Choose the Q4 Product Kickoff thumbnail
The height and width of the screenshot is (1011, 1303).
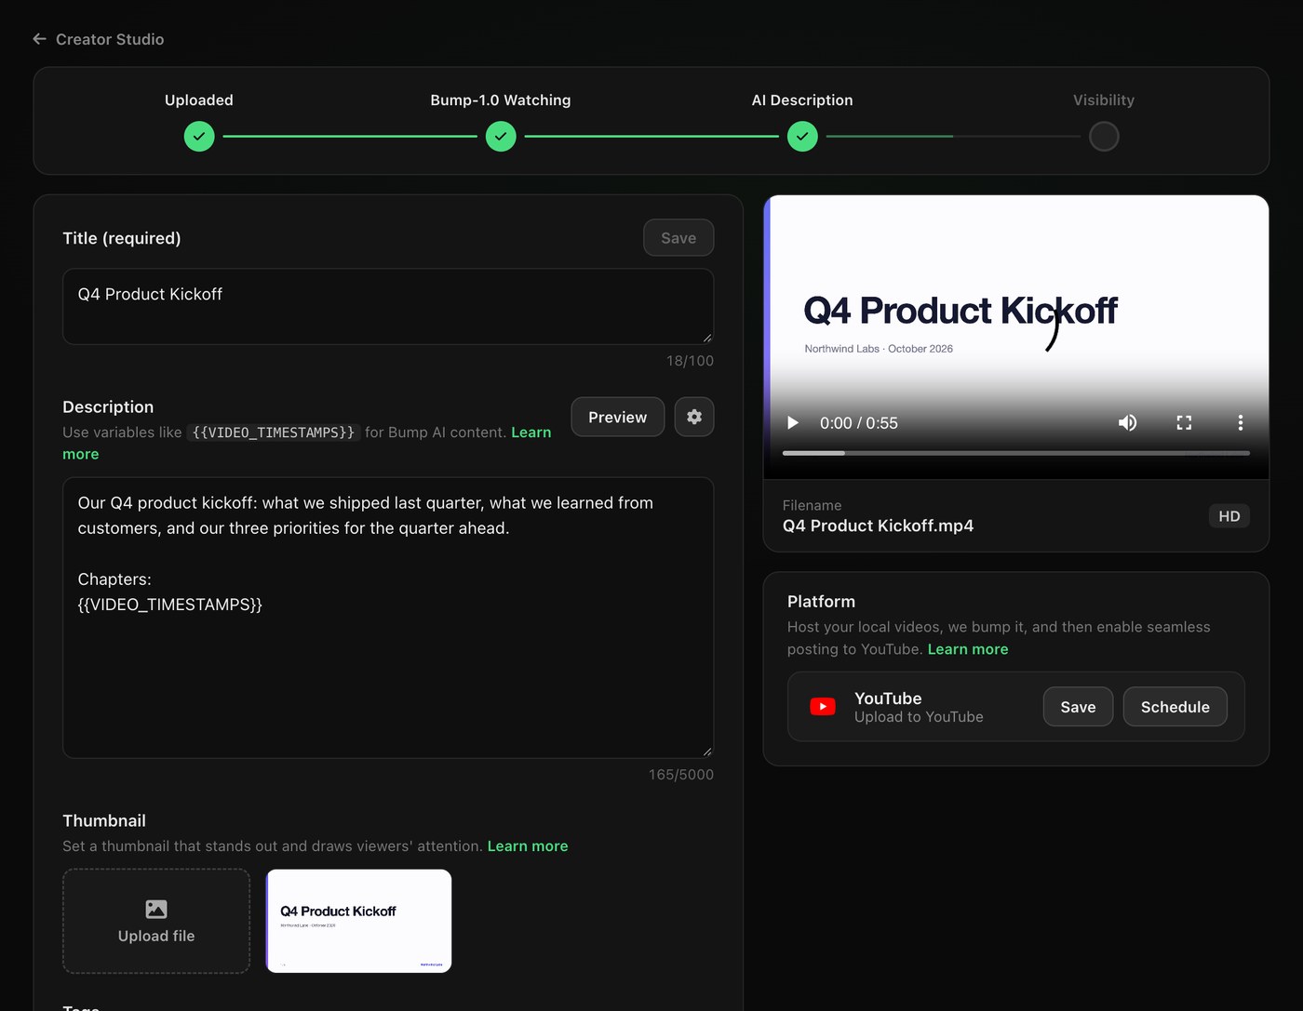tap(359, 921)
